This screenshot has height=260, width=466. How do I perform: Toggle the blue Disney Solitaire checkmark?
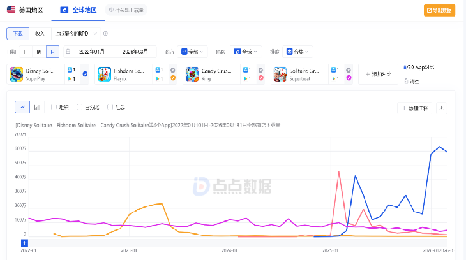[85, 74]
